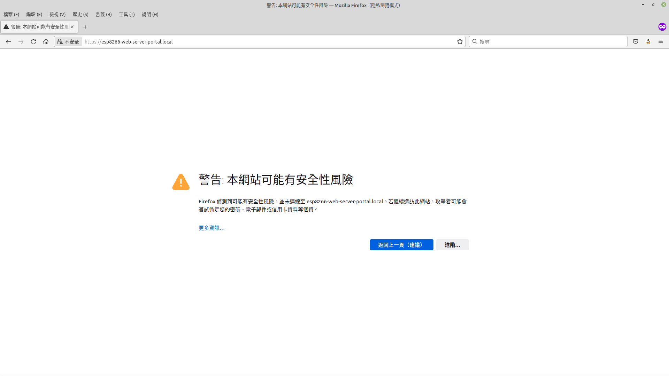
Task: Open the 書籤 (B) menu
Action: click(103, 14)
